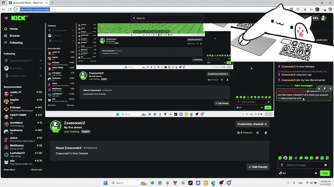Click the KICK logo
This screenshot has width=334, height=187.
pyautogui.click(x=20, y=18)
